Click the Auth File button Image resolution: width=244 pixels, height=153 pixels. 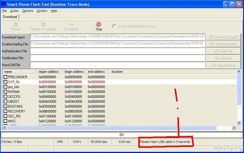(x=223, y=51)
